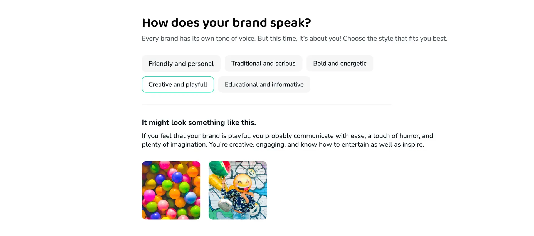The image size is (534, 236).
Task: Open the graffiti wall balloon photo
Action: tap(238, 190)
